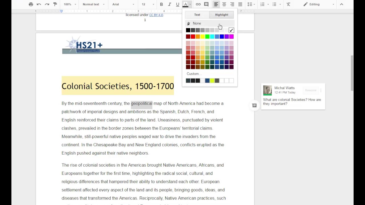Click the comment bubble in page margin

[254, 106]
